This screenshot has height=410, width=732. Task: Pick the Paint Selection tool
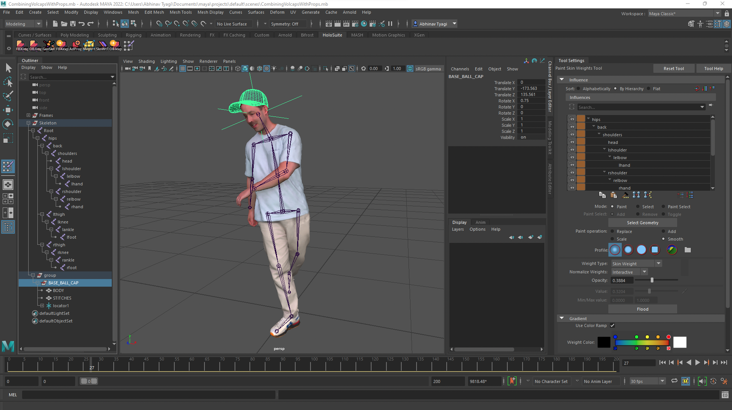[8, 96]
